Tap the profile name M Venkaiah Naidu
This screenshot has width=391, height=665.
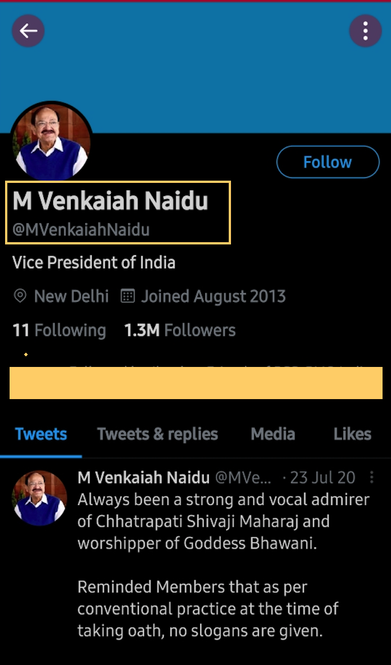(x=110, y=202)
